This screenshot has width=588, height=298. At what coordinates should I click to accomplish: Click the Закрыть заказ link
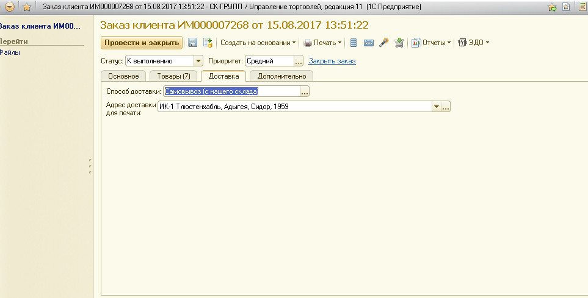[332, 61]
